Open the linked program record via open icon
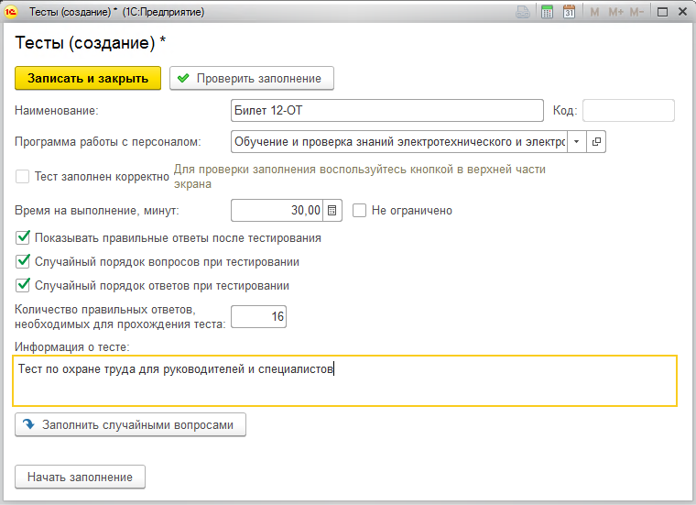 coord(596,142)
